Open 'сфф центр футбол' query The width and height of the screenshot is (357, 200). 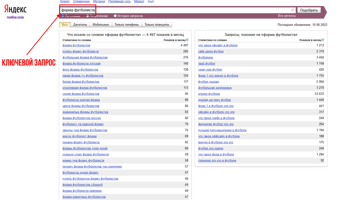(211, 51)
